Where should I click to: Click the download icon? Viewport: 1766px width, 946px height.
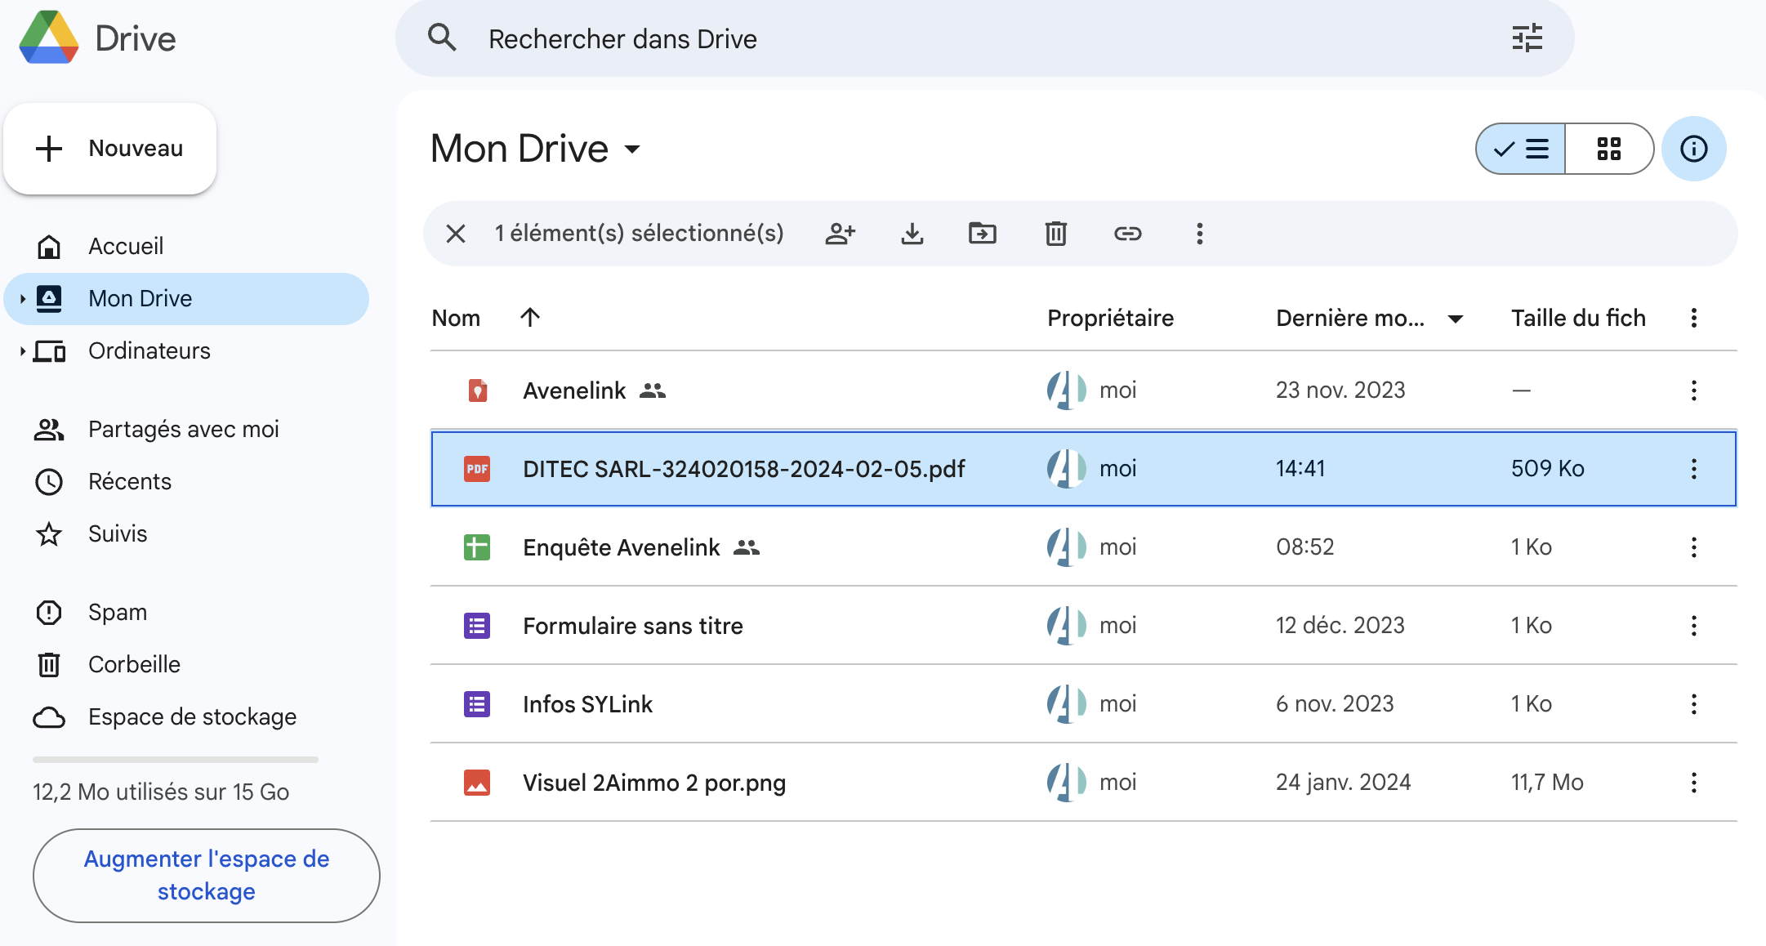tap(912, 234)
